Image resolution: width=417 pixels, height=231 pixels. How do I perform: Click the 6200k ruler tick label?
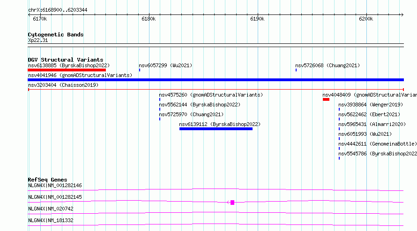[366, 19]
